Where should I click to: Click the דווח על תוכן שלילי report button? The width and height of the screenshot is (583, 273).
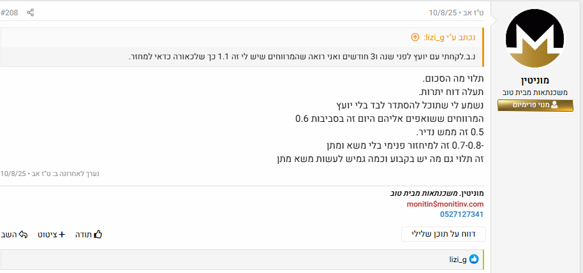tap(443, 234)
